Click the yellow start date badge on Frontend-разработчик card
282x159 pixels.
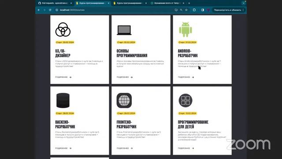click(126, 114)
